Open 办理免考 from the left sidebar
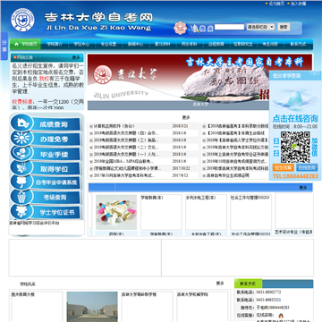Image resolution: width=322 pixels, height=322 pixels. click(46, 139)
